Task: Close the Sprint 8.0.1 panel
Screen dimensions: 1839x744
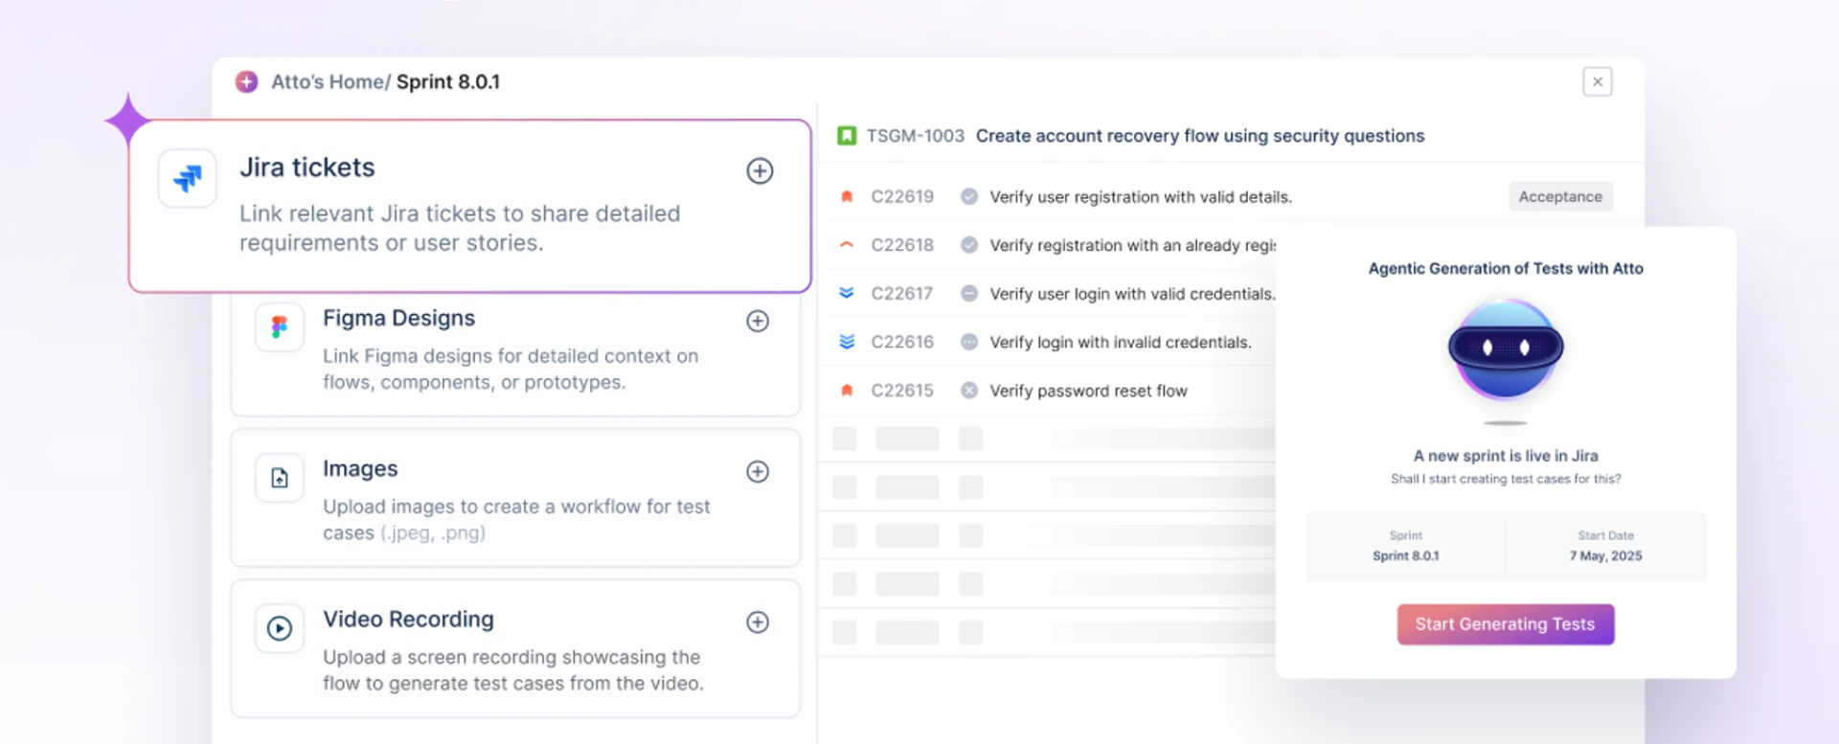Action: (x=1597, y=81)
